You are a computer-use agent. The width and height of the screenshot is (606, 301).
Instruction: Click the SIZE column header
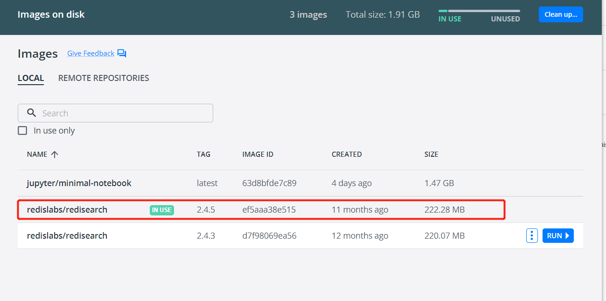pos(431,154)
